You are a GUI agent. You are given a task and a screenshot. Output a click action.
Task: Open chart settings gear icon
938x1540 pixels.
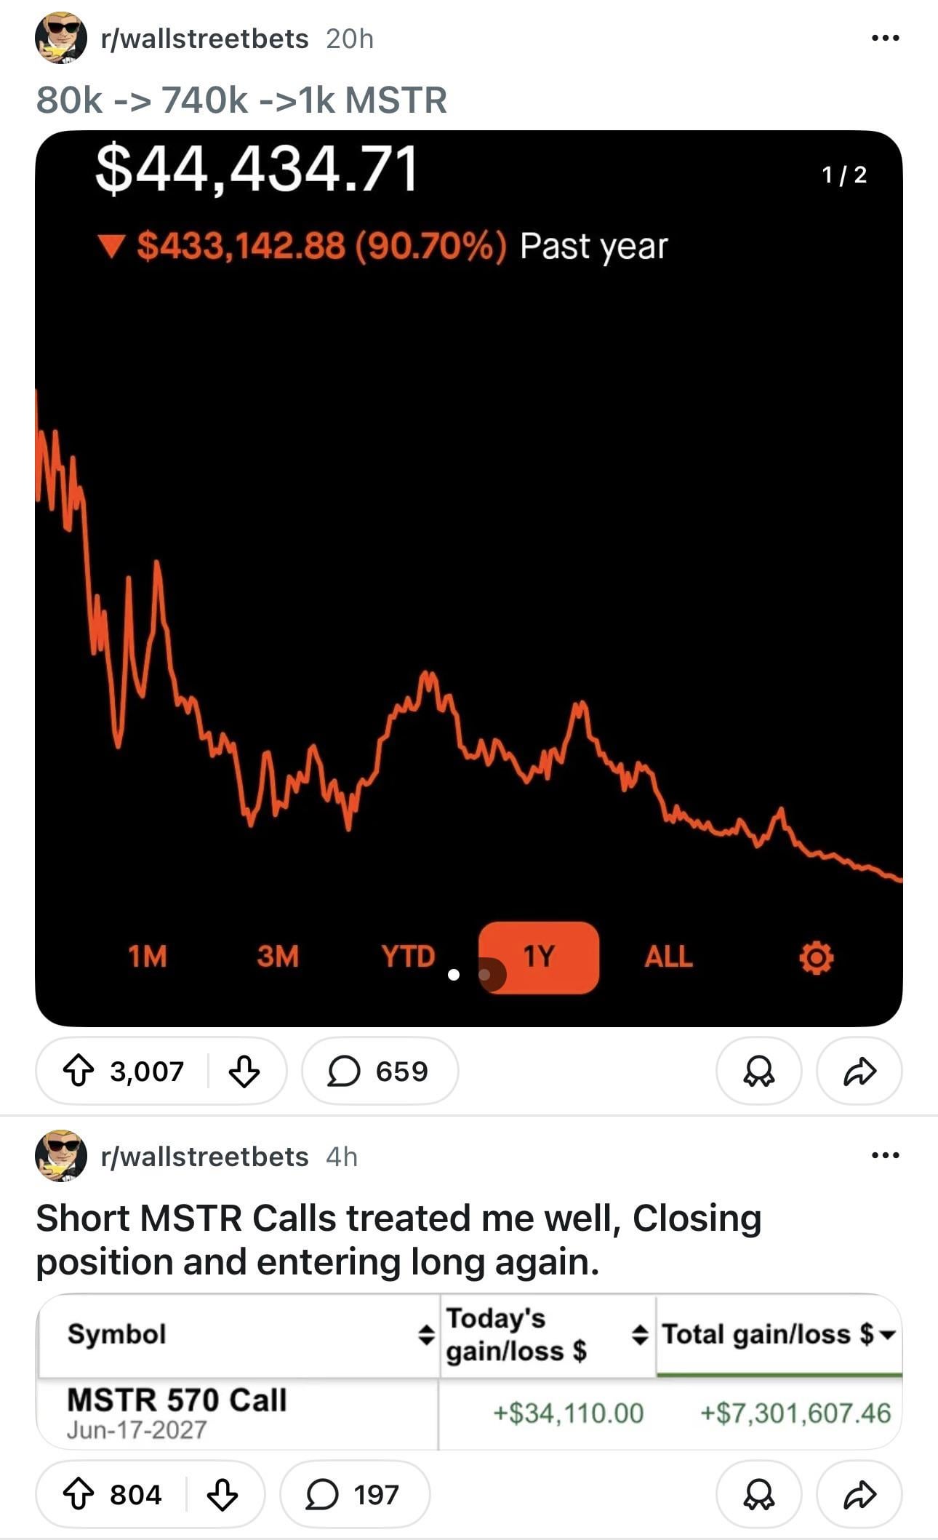point(816,957)
